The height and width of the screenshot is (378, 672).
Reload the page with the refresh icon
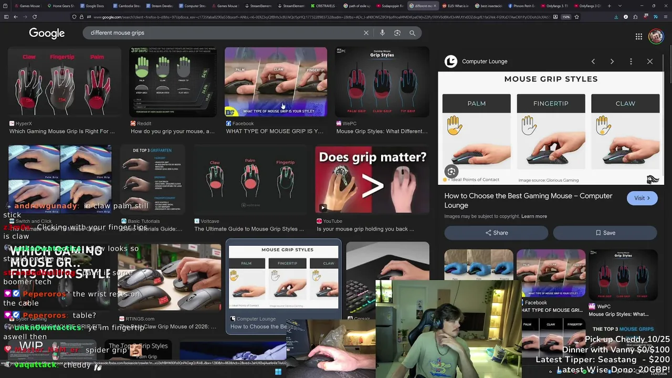click(35, 17)
